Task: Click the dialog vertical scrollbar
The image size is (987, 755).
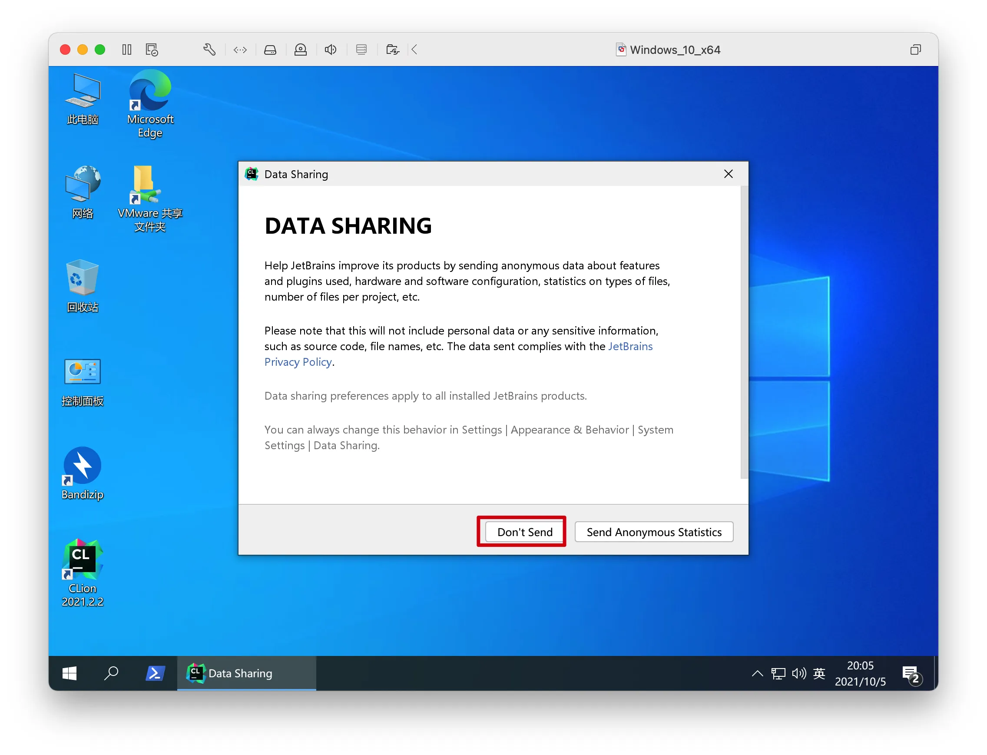Action: pos(744,333)
